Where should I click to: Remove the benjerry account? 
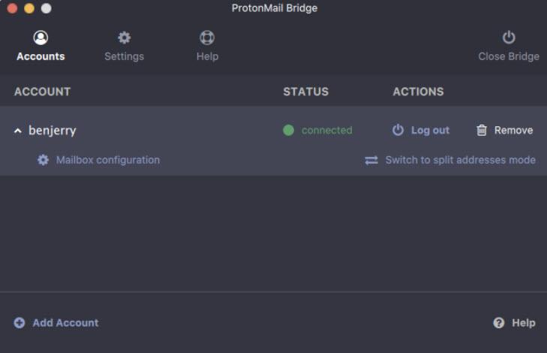tap(513, 130)
